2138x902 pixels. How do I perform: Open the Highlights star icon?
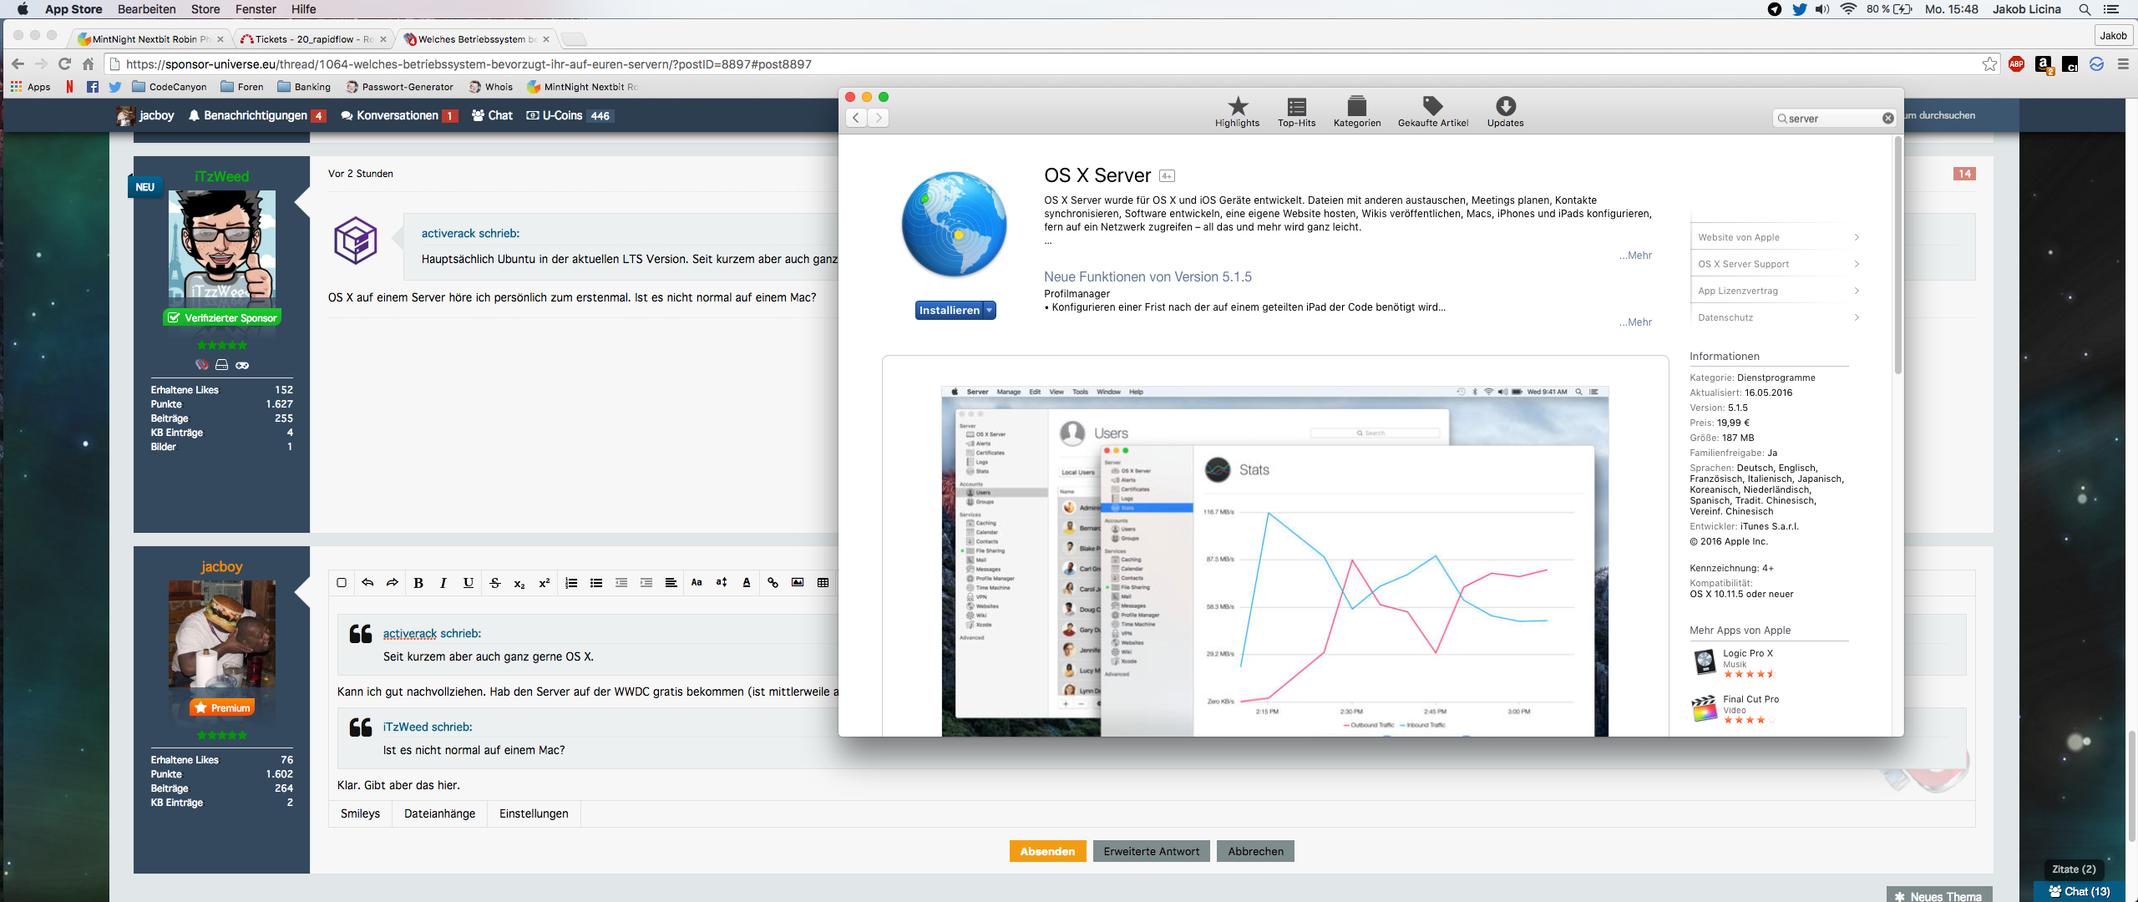(x=1237, y=107)
